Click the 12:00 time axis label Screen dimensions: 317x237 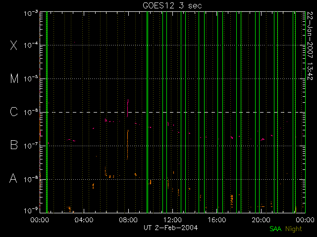coord(172,220)
